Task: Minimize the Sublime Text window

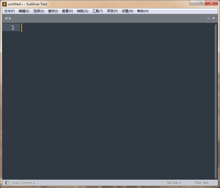Action: click(x=194, y=3)
